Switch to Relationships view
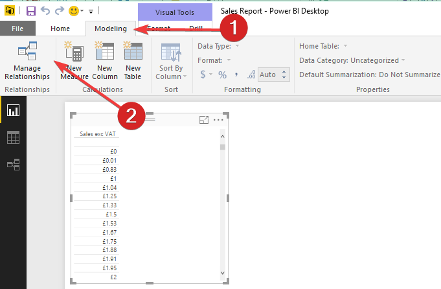The image size is (441, 289). coord(13,165)
